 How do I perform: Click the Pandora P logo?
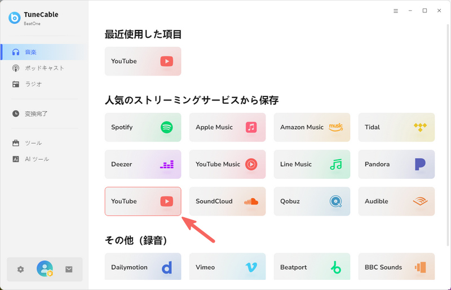click(x=420, y=164)
